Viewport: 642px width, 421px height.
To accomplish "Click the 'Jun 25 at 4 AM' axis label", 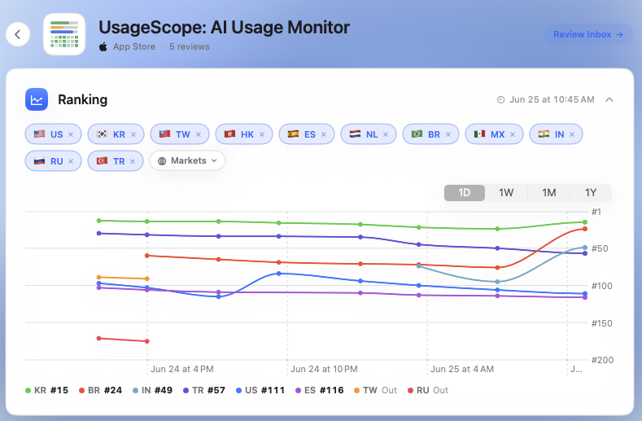I will pyautogui.click(x=462, y=369).
